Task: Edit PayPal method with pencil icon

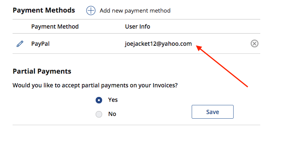Action: pyautogui.click(x=20, y=44)
